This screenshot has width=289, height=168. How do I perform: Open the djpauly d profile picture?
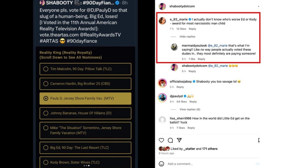(x=162, y=97)
